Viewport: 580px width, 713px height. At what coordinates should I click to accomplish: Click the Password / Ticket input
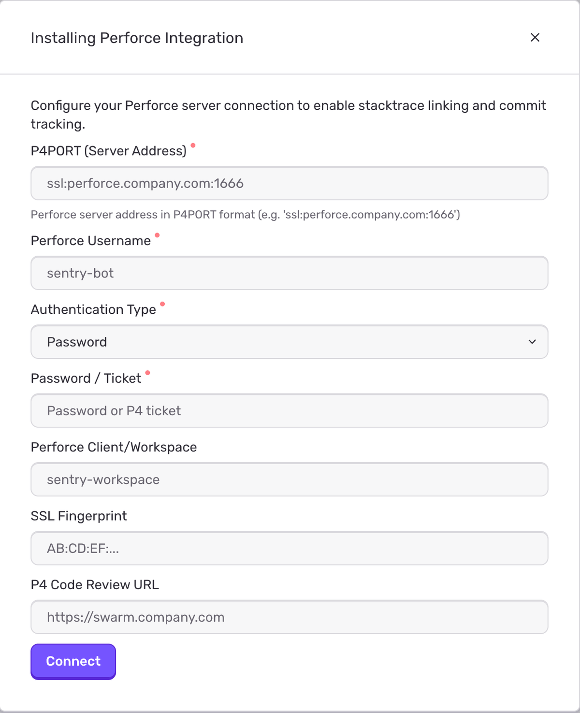pyautogui.click(x=289, y=410)
